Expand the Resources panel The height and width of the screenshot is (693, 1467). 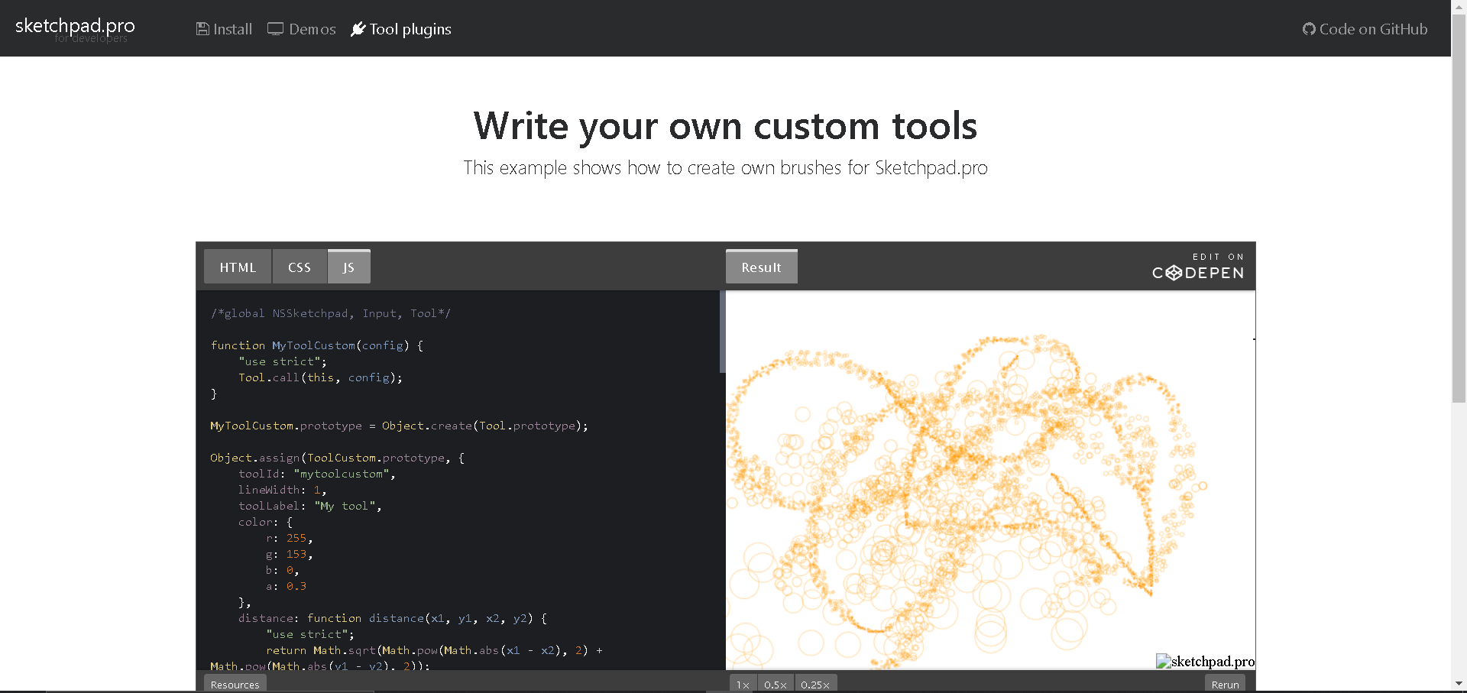click(235, 684)
